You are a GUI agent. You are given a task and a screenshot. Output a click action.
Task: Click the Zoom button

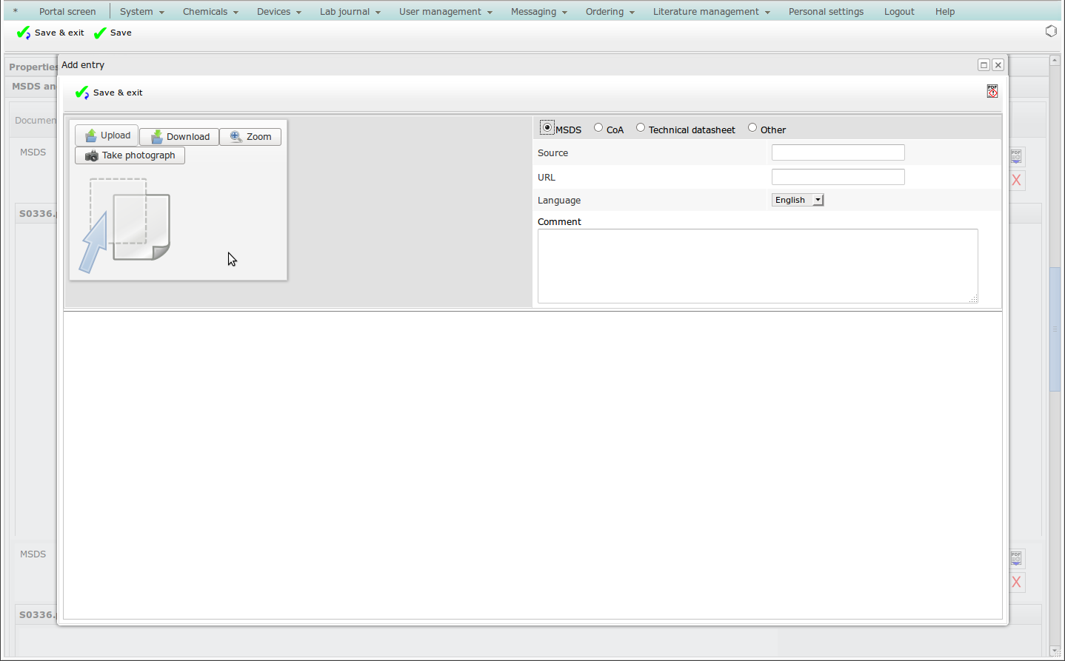(x=250, y=137)
